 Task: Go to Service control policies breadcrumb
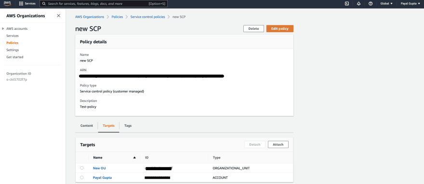pos(147,17)
